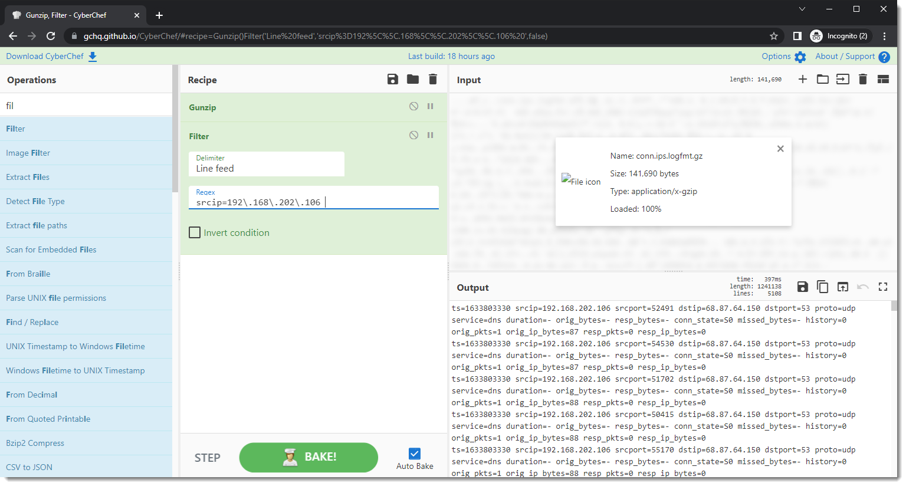906x486 pixels.
Task: Load a recipe using the folder icon
Action: (x=412, y=80)
